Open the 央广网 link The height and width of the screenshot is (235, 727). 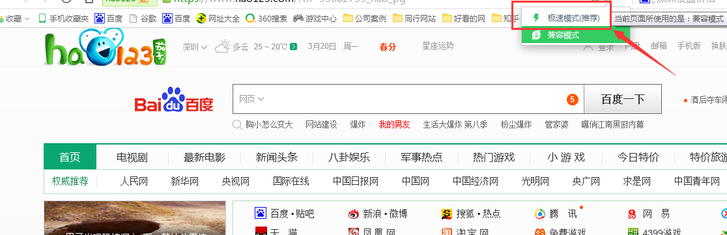(x=586, y=181)
